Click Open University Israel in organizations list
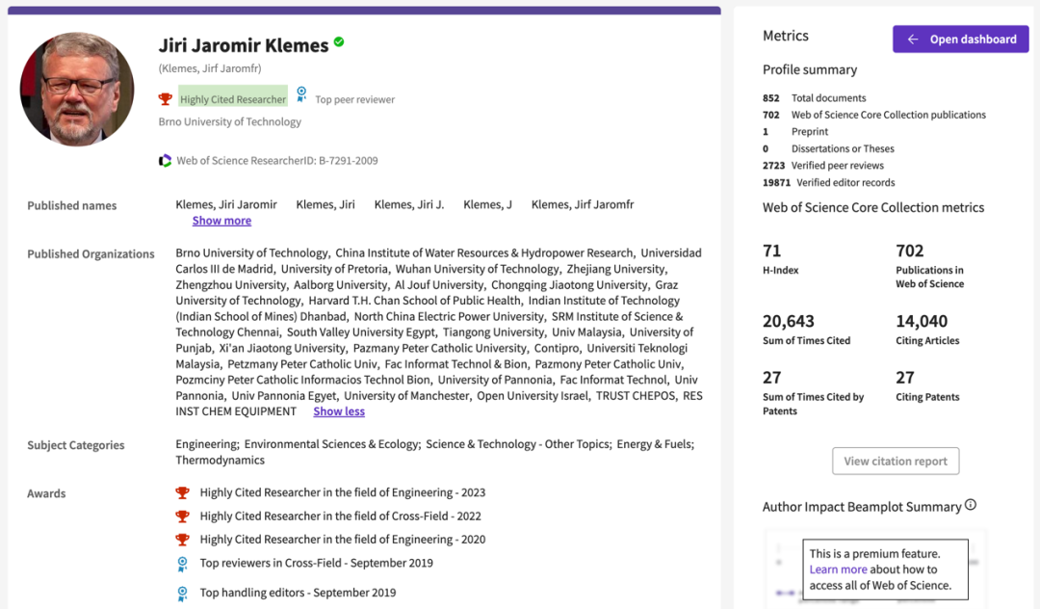Screen dimensions: 1040x609 coord(533,395)
